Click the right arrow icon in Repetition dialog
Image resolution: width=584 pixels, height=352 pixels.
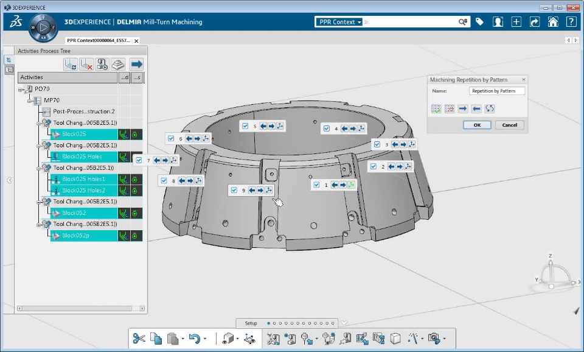click(463, 108)
